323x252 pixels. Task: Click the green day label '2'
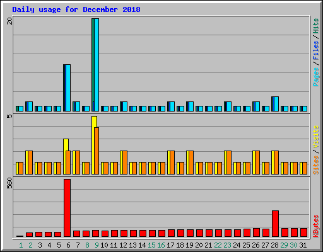(x=30, y=245)
